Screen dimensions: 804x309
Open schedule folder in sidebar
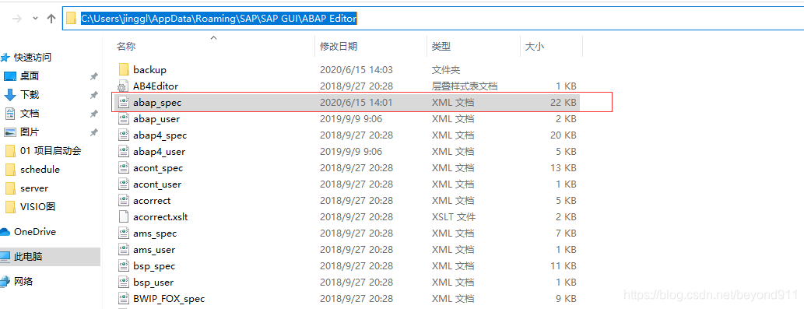(x=40, y=170)
